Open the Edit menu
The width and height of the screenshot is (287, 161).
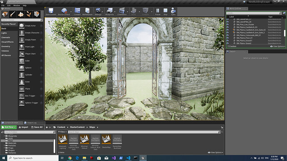pos(9,5)
